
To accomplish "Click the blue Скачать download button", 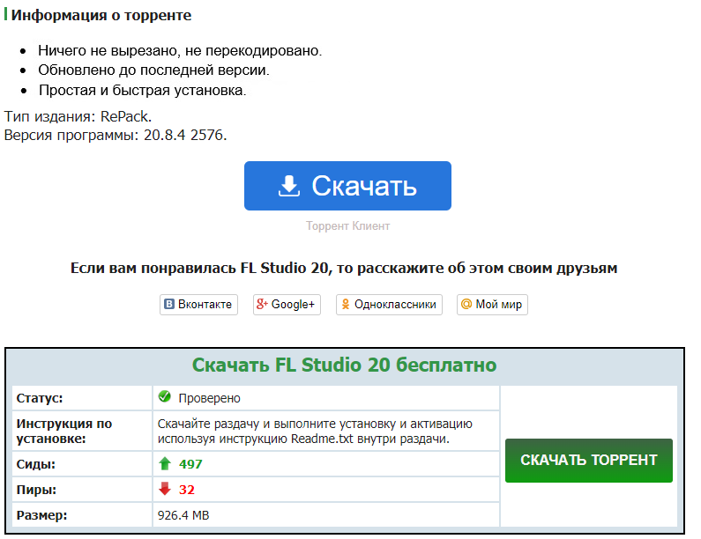I will click(x=347, y=185).
